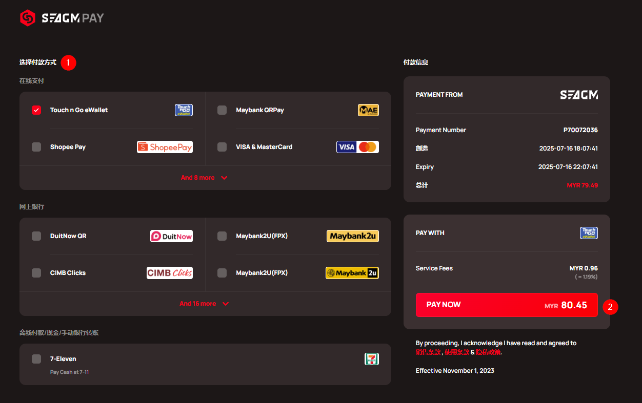Screen dimensions: 642x403
Task: Click the expiry time 2025-07-16 22:07:41
Action: pyautogui.click(x=568, y=167)
